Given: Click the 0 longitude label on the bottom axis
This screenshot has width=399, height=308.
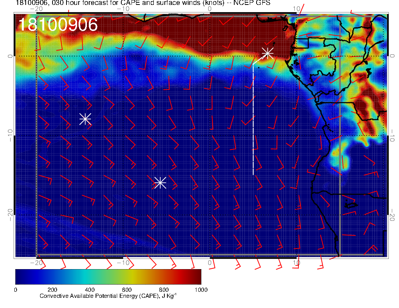Looking at the screenshot, I should pos(210,263).
